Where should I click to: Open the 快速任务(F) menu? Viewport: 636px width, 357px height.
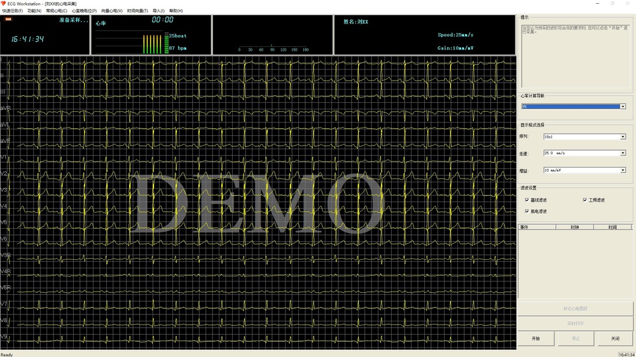pyautogui.click(x=12, y=11)
